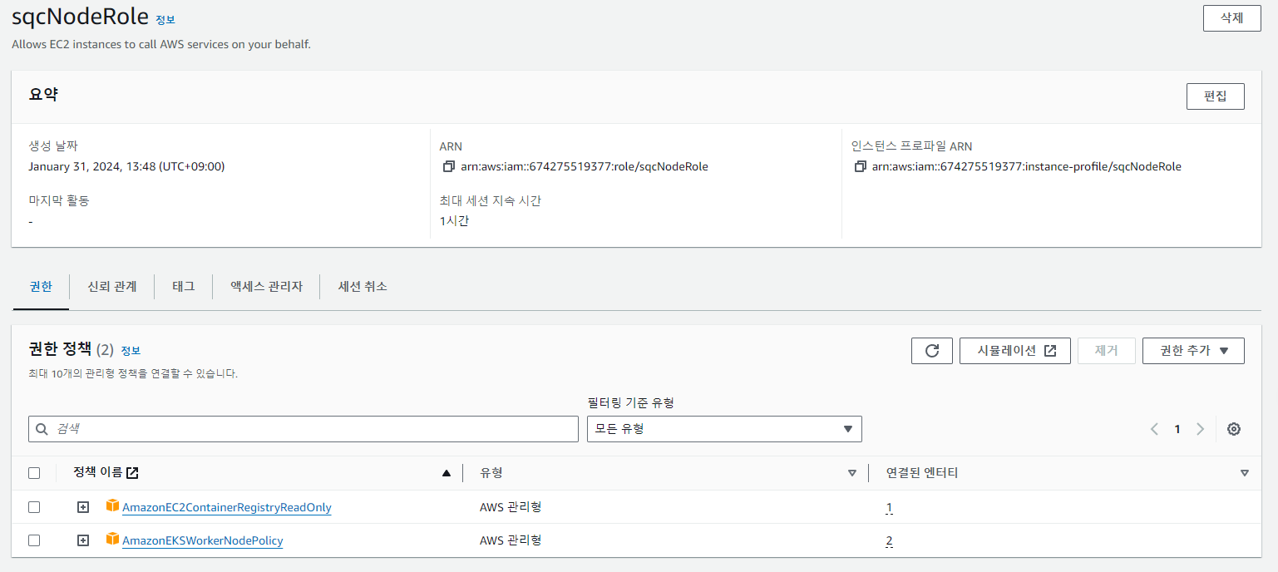Sort ascending by 정책 이름 arrow
Viewport: 1278px width, 572px height.
447,473
